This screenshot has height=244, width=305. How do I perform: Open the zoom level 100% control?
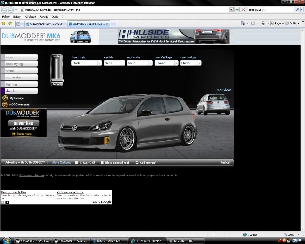click(291, 234)
